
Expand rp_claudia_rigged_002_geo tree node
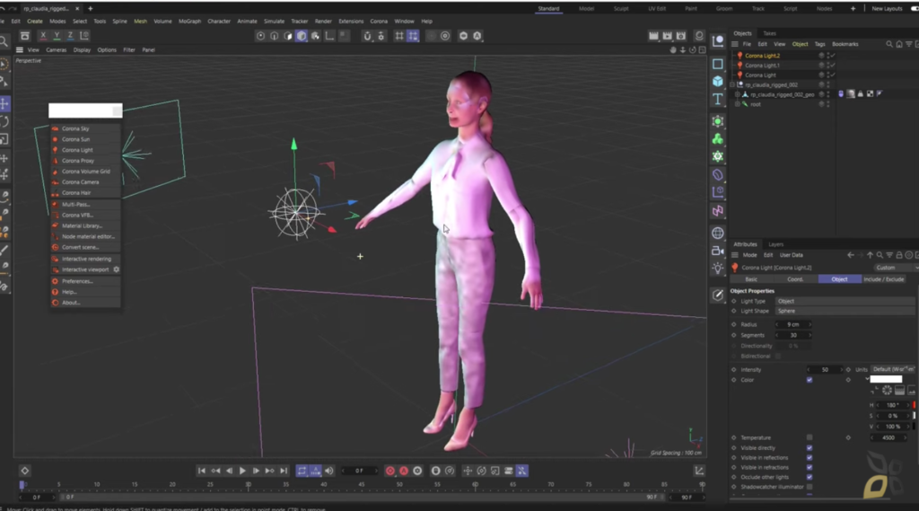738,94
